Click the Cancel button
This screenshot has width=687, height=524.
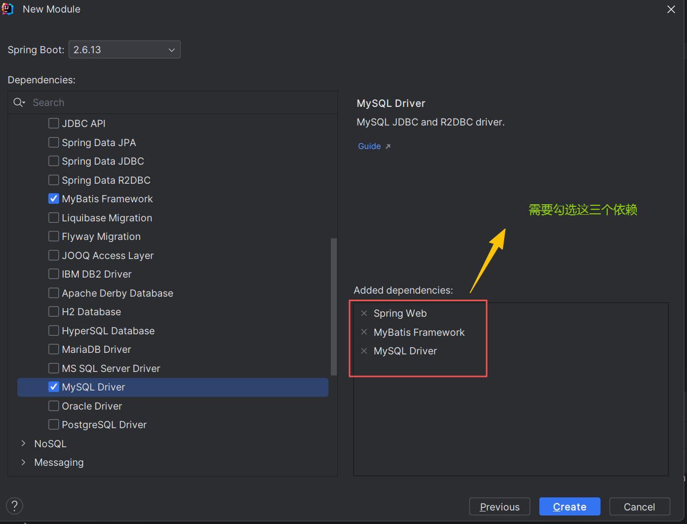click(639, 506)
